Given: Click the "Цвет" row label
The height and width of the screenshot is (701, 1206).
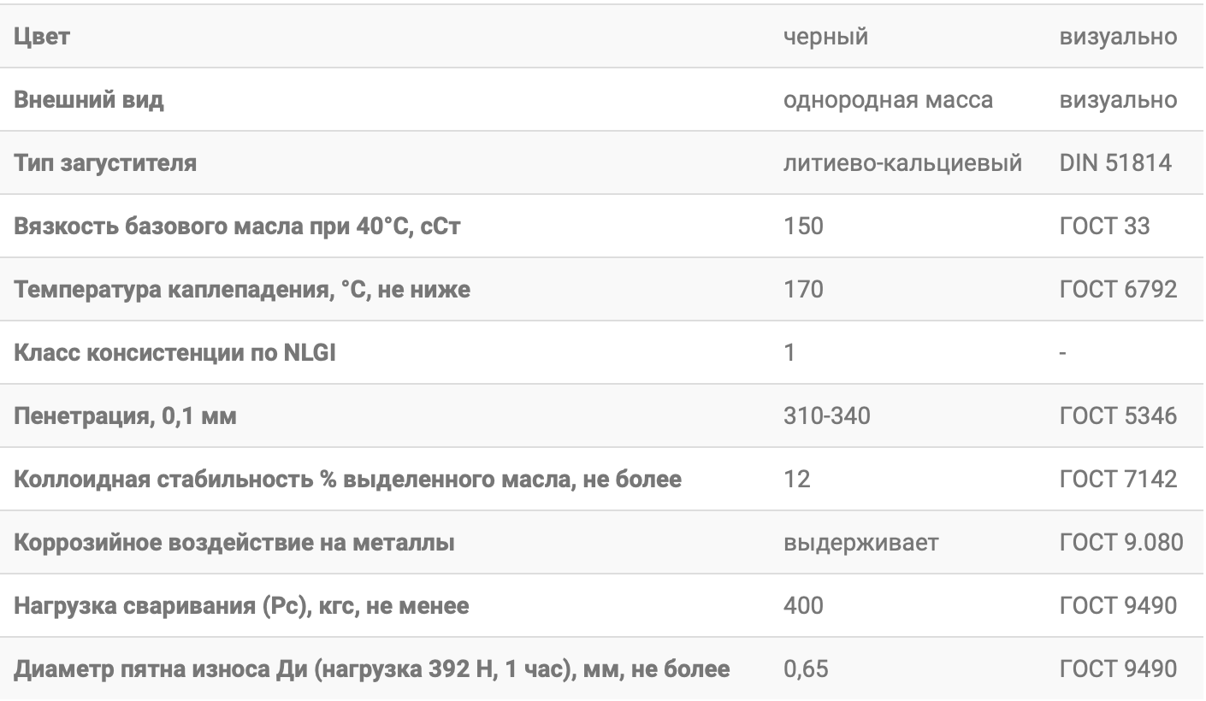Looking at the screenshot, I should tap(42, 37).
